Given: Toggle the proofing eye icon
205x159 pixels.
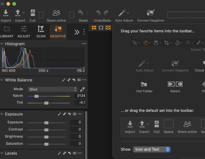Looking at the screenshot, I should pyautogui.click(x=108, y=28).
